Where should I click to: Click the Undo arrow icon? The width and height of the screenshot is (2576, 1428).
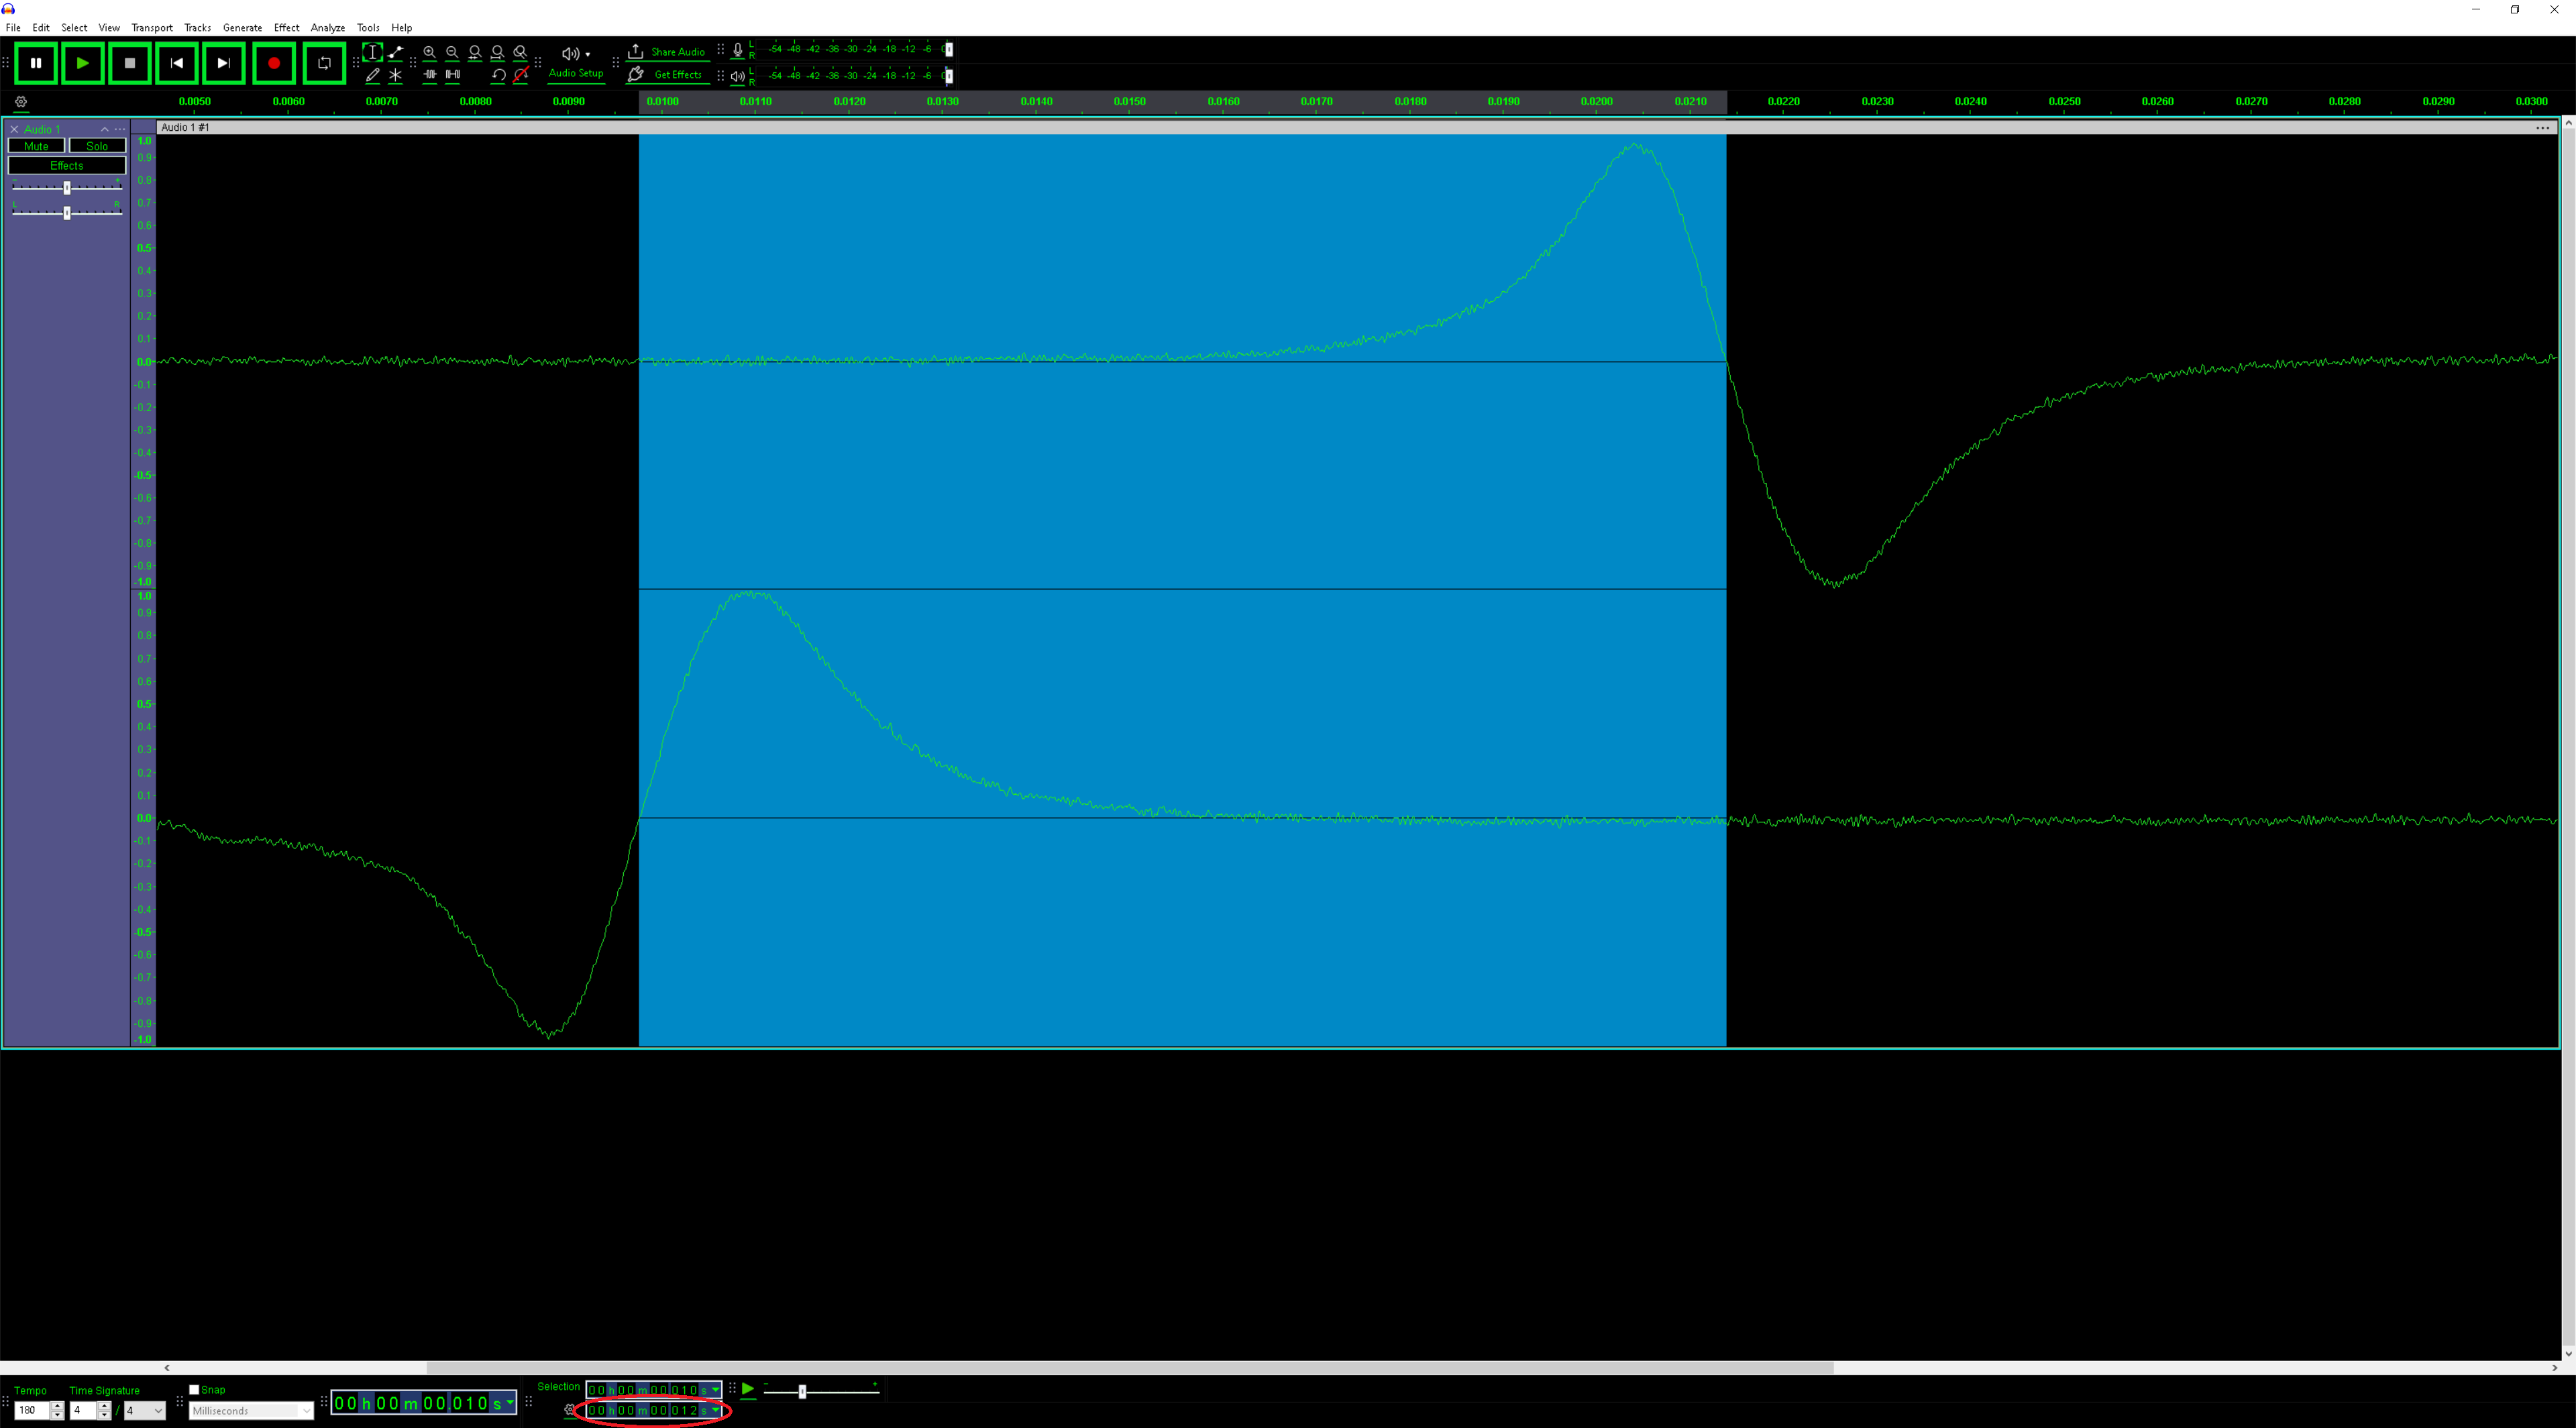point(498,75)
